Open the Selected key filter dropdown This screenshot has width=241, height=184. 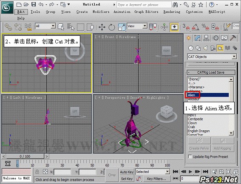pos(153,172)
